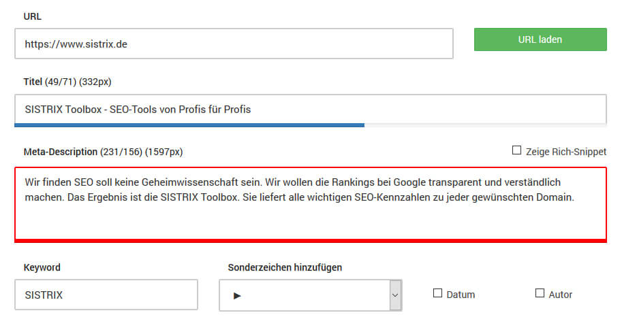Click into the Titel text field
Viewport: 622px width, 330px height.
310,109
